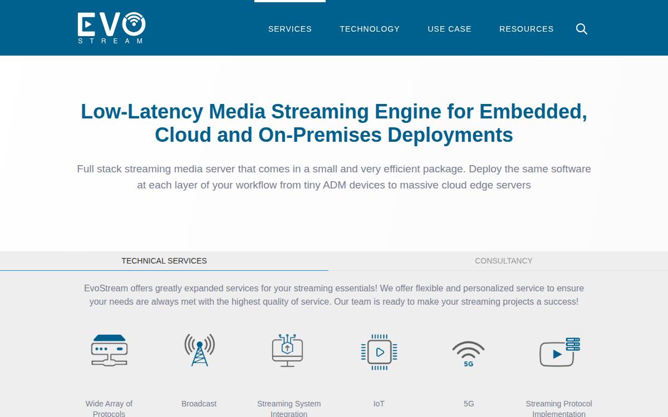Screen dimensions: 668x417
Task: Switch to the Consultancy tab
Action: click(504, 261)
